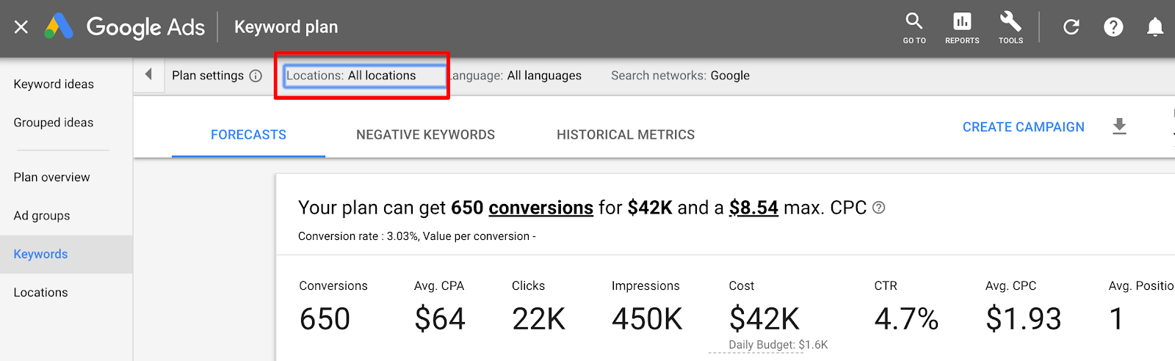This screenshot has width=1175, height=361.
Task: Click the underlined conversions link
Action: pyautogui.click(x=540, y=208)
